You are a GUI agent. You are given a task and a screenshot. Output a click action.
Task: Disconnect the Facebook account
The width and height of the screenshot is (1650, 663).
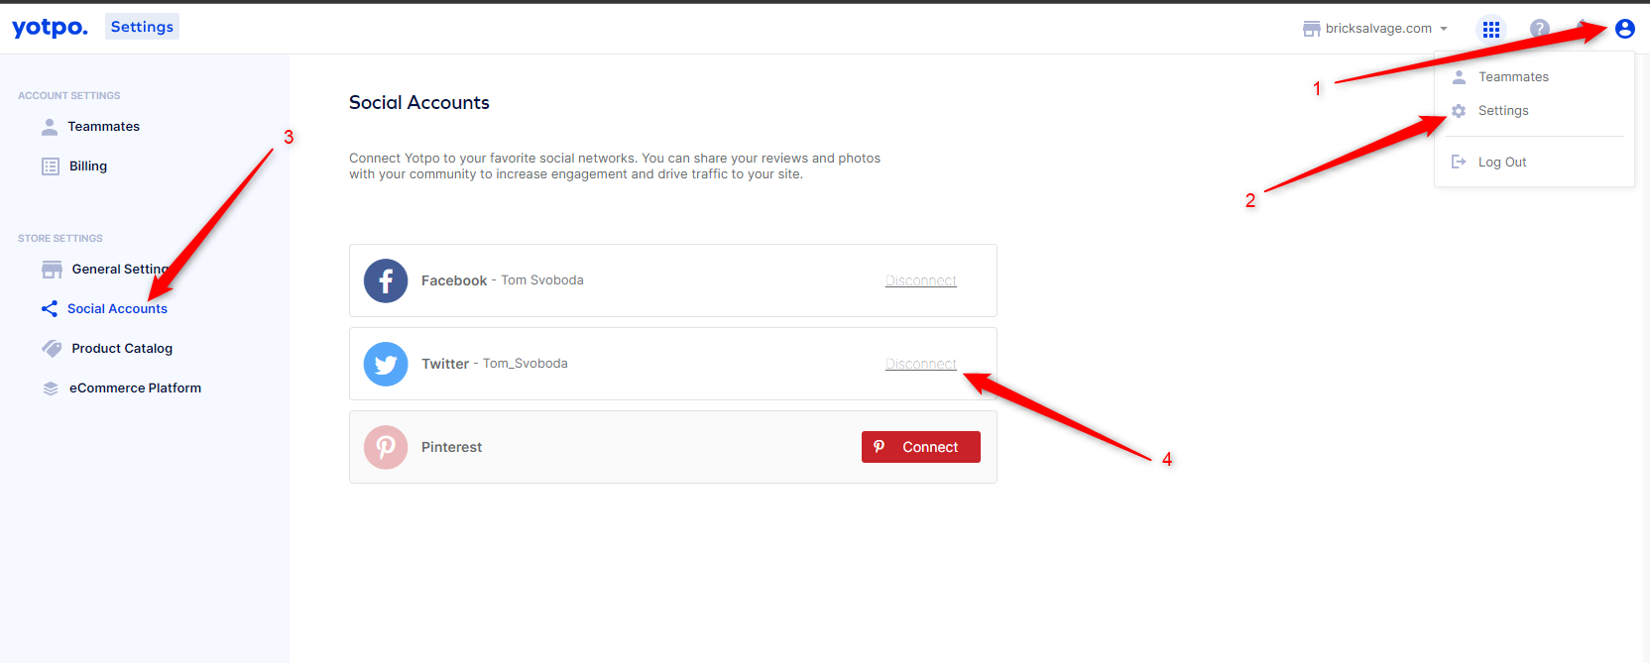pyautogui.click(x=921, y=280)
